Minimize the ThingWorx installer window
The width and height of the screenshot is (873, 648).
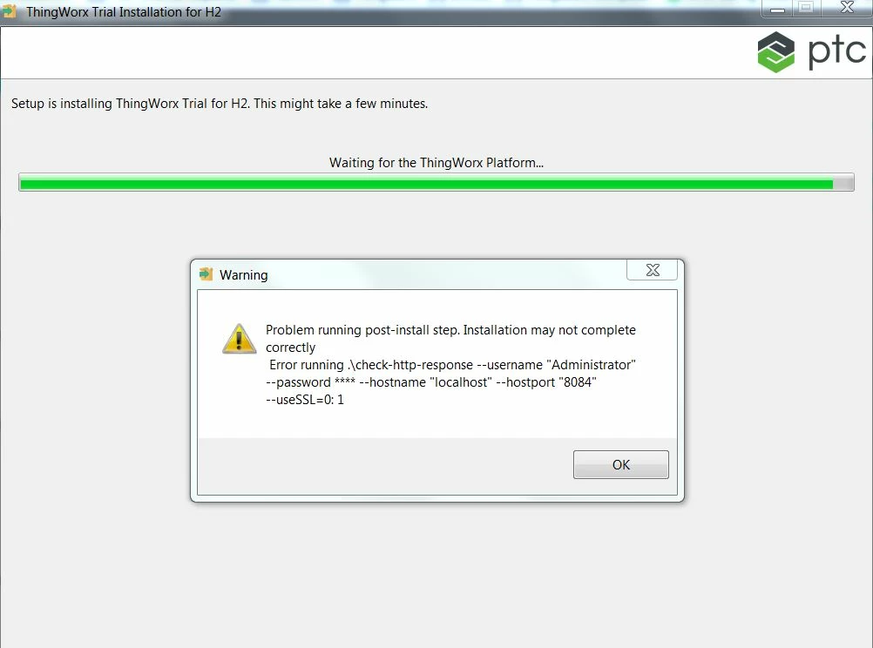777,9
